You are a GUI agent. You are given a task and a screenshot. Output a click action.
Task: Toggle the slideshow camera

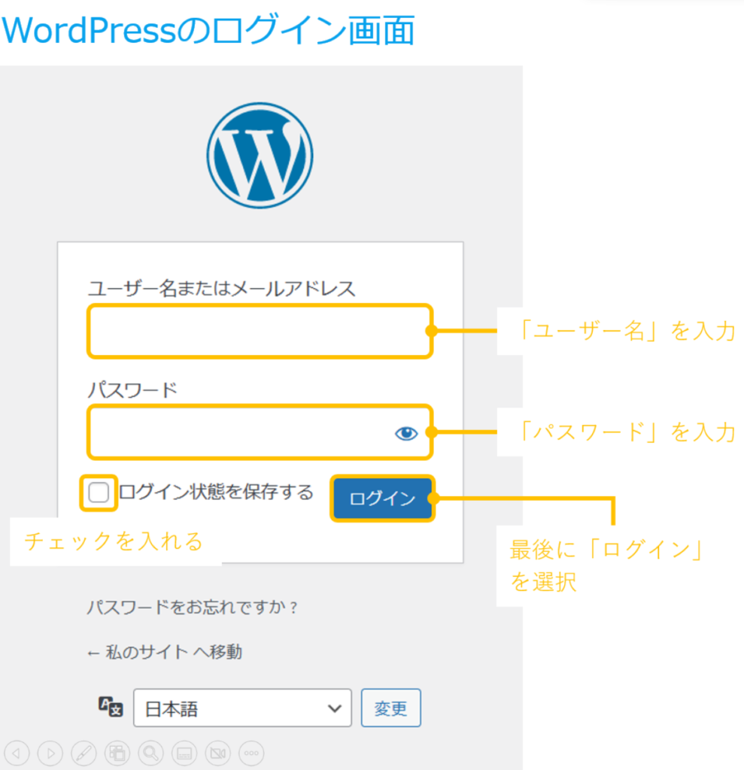click(x=217, y=753)
